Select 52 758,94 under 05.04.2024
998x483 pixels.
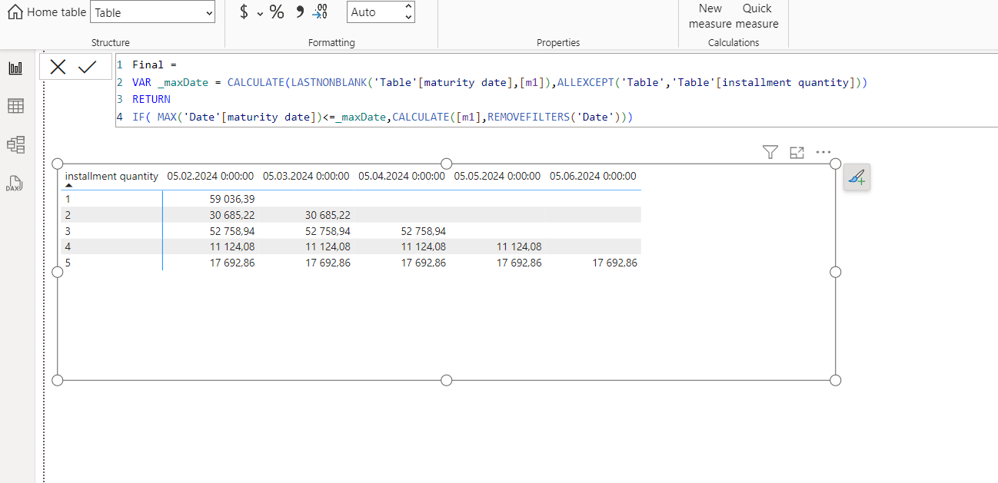point(423,231)
